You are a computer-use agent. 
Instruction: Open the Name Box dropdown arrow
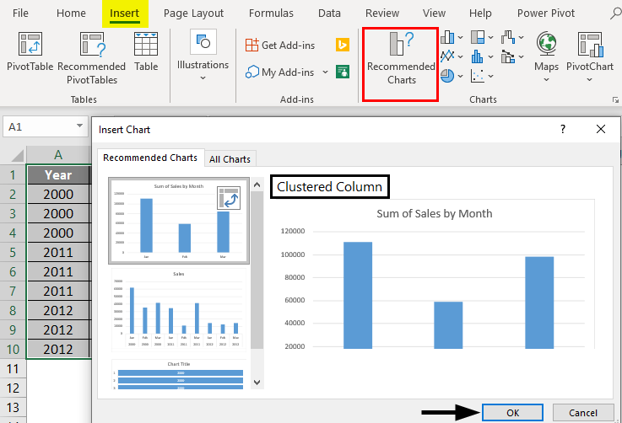pos(79,126)
